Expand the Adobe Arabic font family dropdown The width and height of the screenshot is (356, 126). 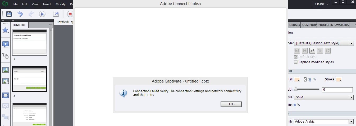coord(324,122)
